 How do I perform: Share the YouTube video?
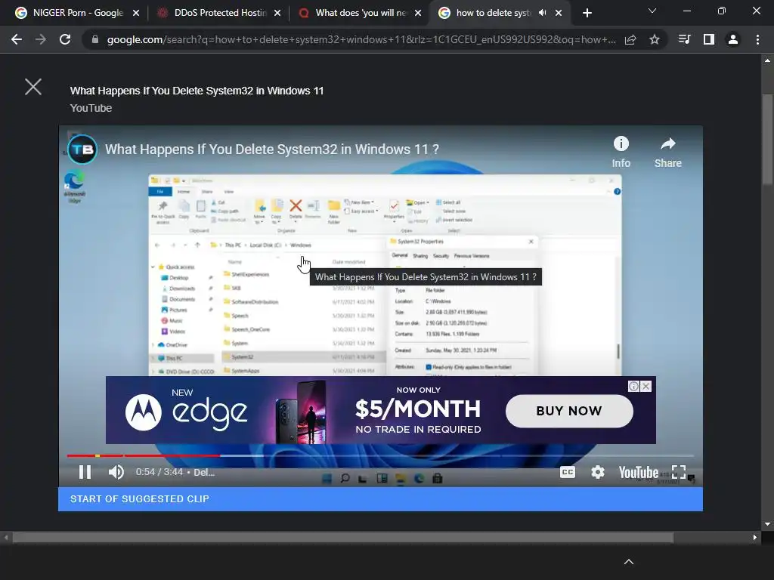[668, 153]
